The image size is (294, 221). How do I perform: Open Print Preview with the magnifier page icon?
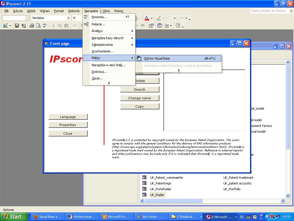click(x=38, y=26)
